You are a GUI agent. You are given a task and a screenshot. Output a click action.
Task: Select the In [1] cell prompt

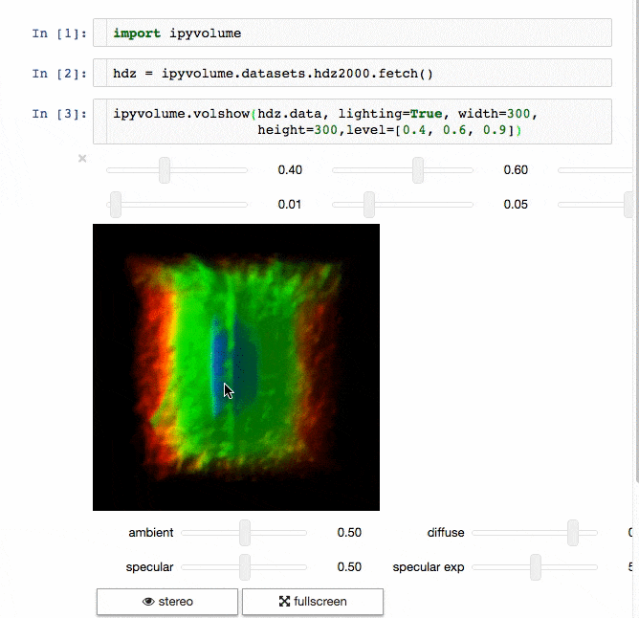tap(59, 33)
